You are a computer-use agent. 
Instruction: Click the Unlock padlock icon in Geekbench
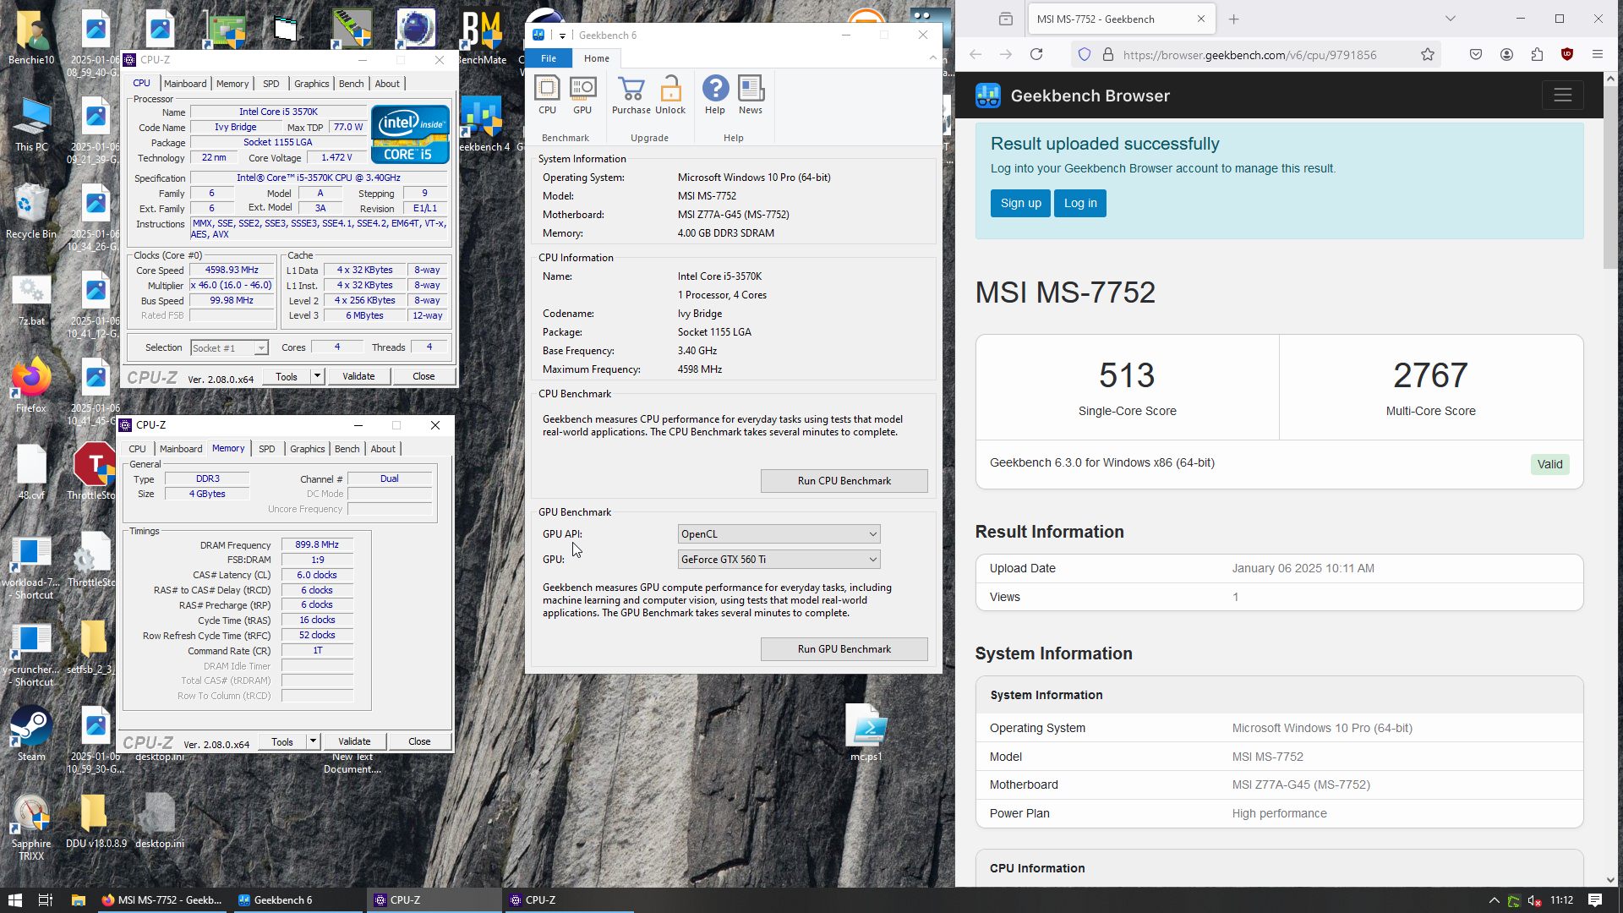(x=670, y=96)
